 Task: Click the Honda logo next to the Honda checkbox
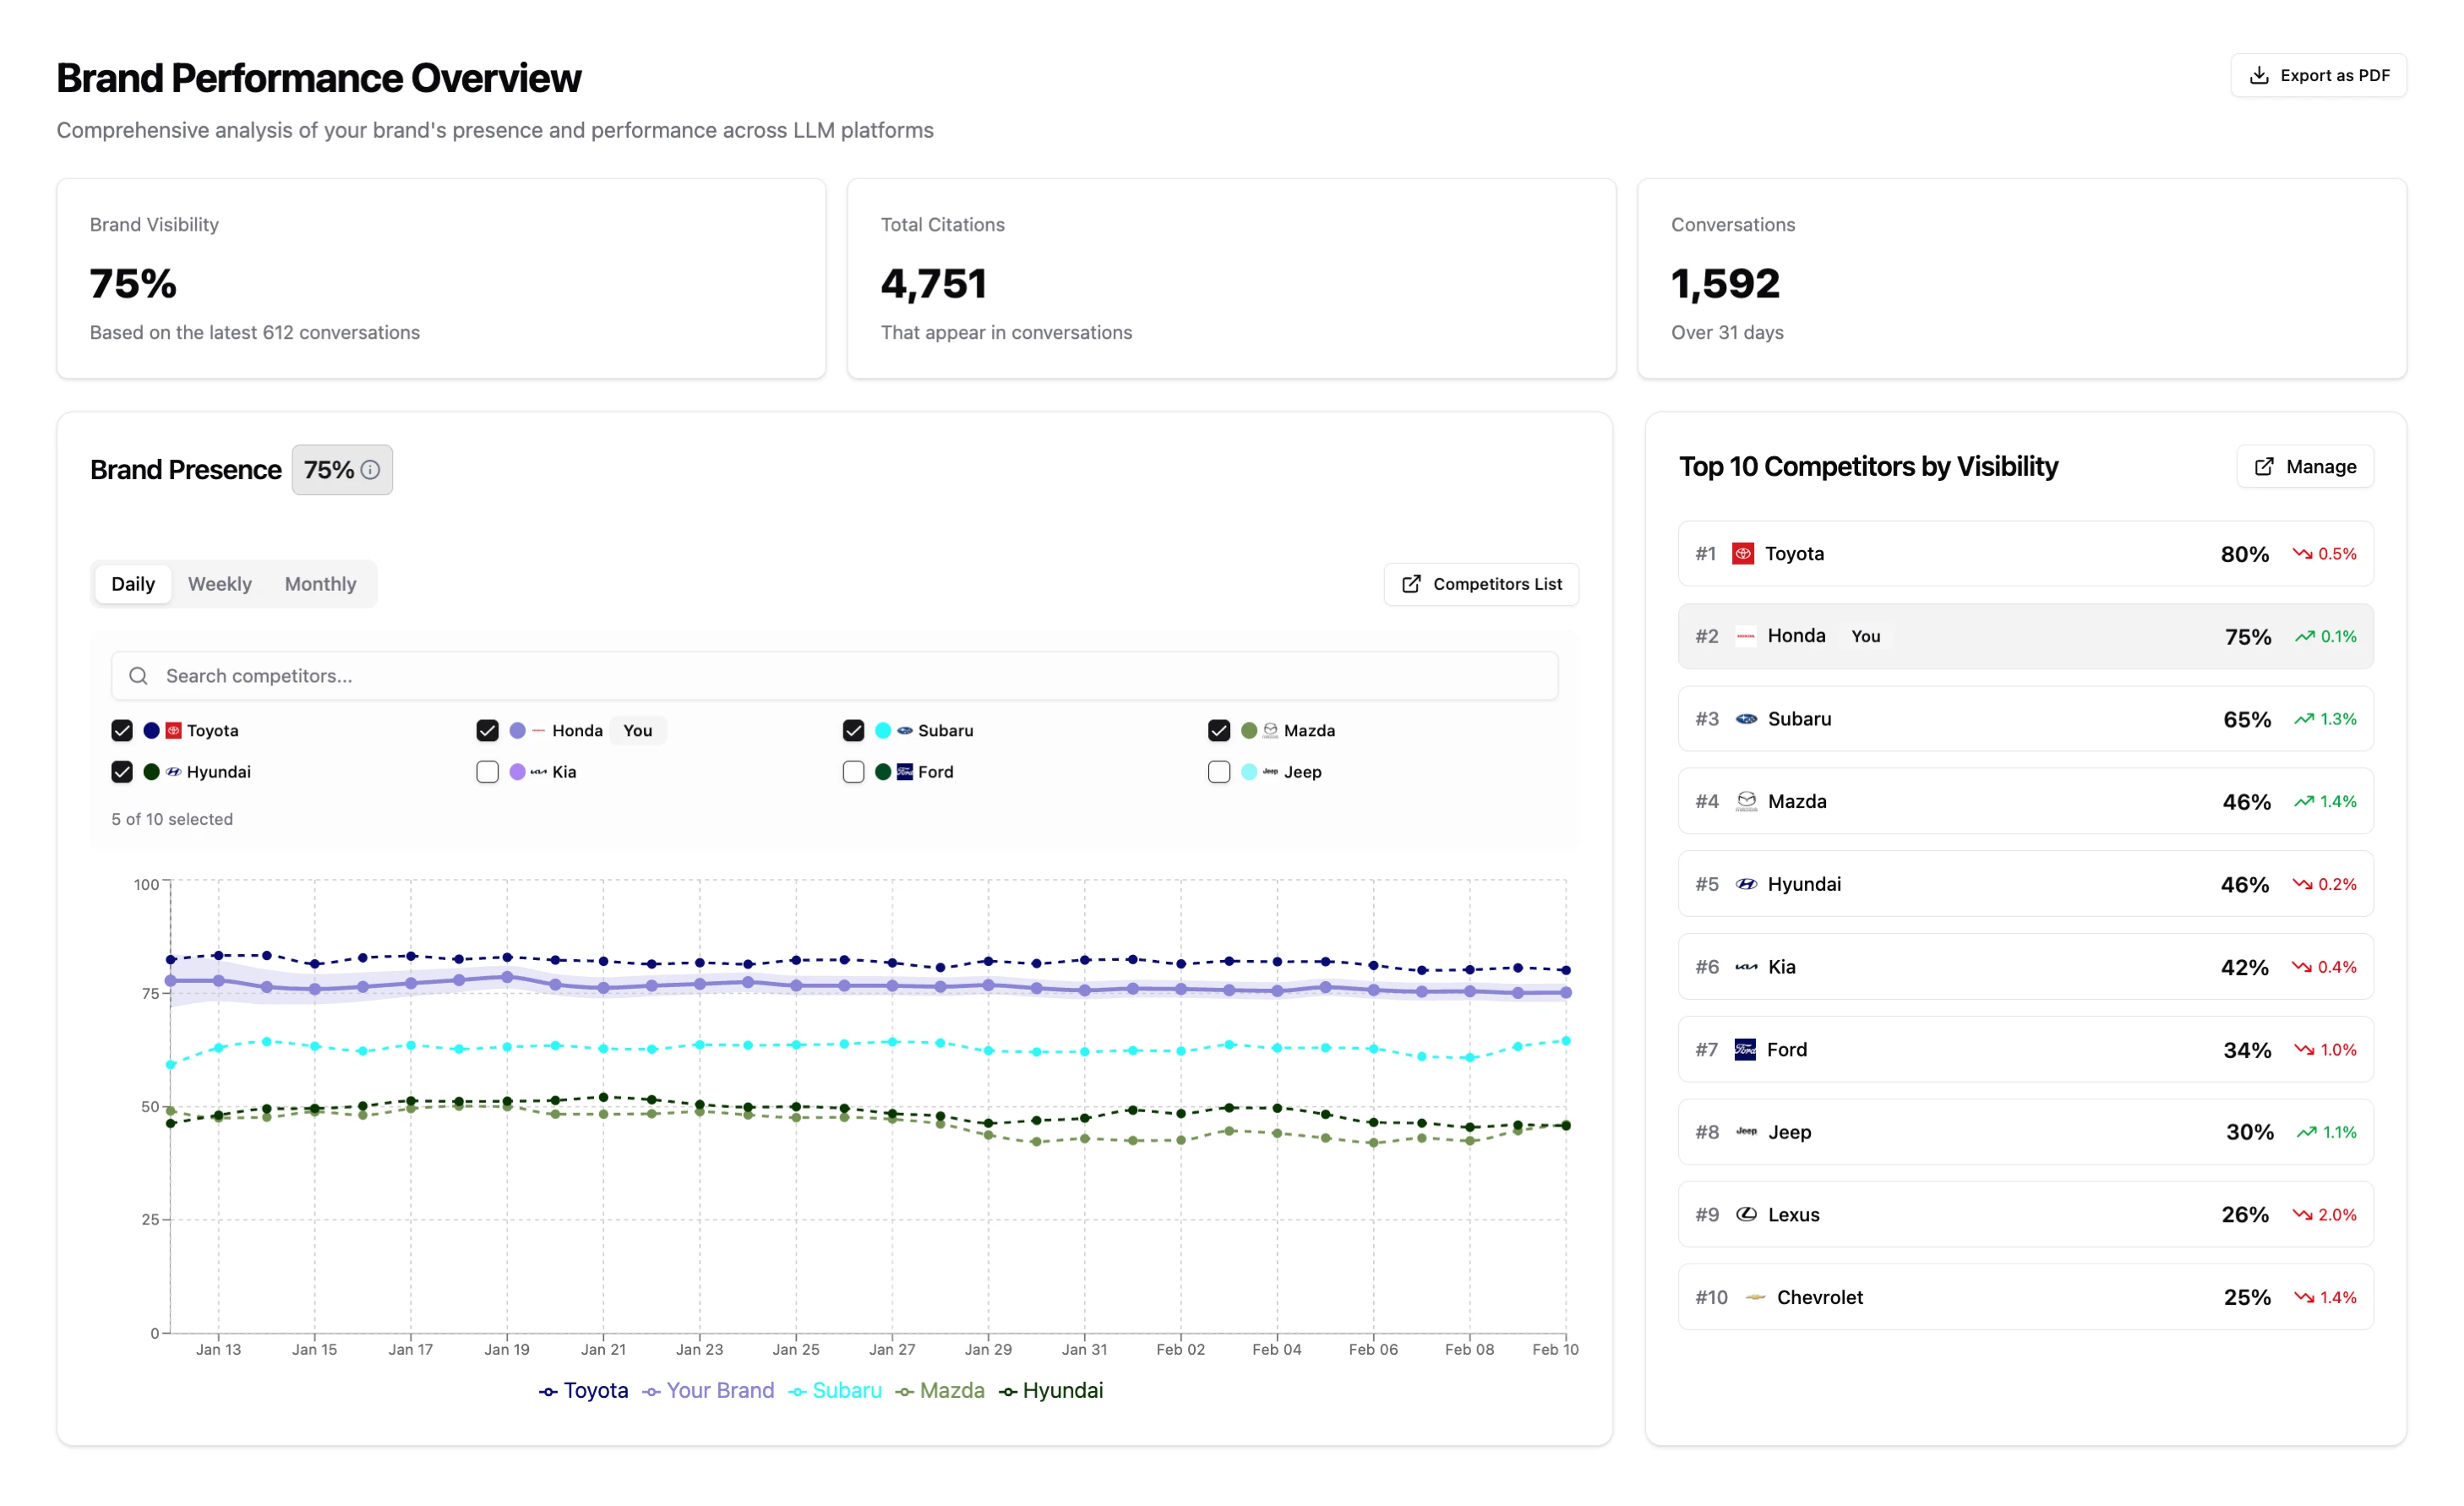[537, 730]
